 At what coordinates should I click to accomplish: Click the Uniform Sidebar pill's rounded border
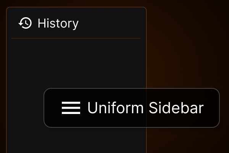point(132,88)
